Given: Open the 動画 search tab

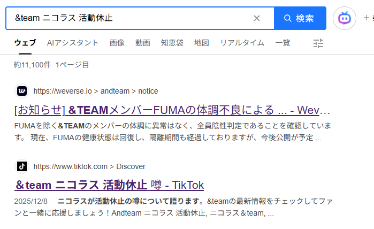Looking at the screenshot, I should pos(143,43).
